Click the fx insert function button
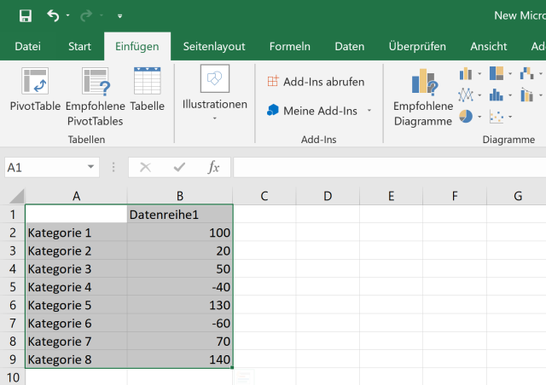Image resolution: width=546 pixels, height=385 pixels. coord(214,168)
